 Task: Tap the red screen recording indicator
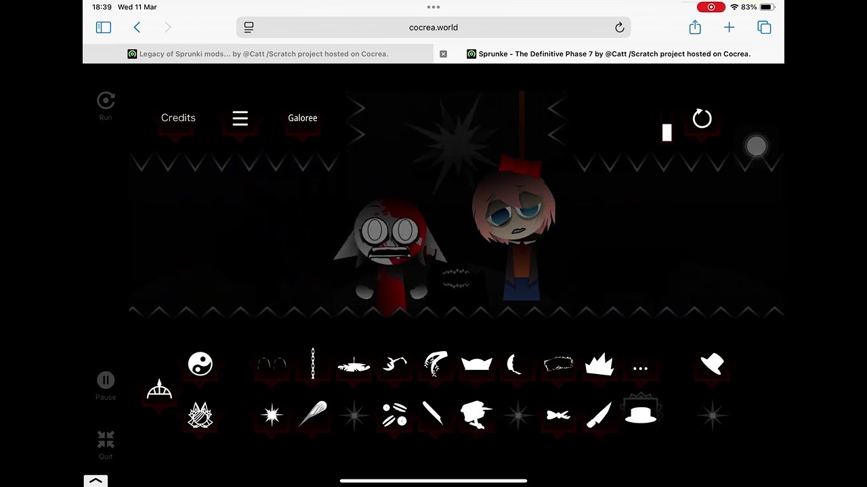(711, 7)
